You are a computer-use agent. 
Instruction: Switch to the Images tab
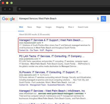pos(48,27)
